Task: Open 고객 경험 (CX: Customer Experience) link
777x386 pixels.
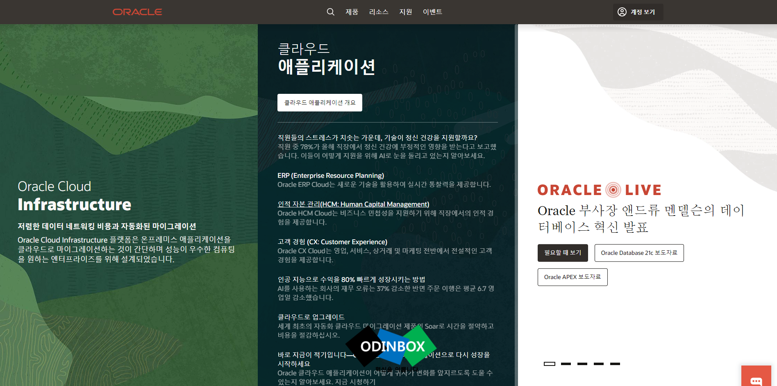Action: [332, 242]
